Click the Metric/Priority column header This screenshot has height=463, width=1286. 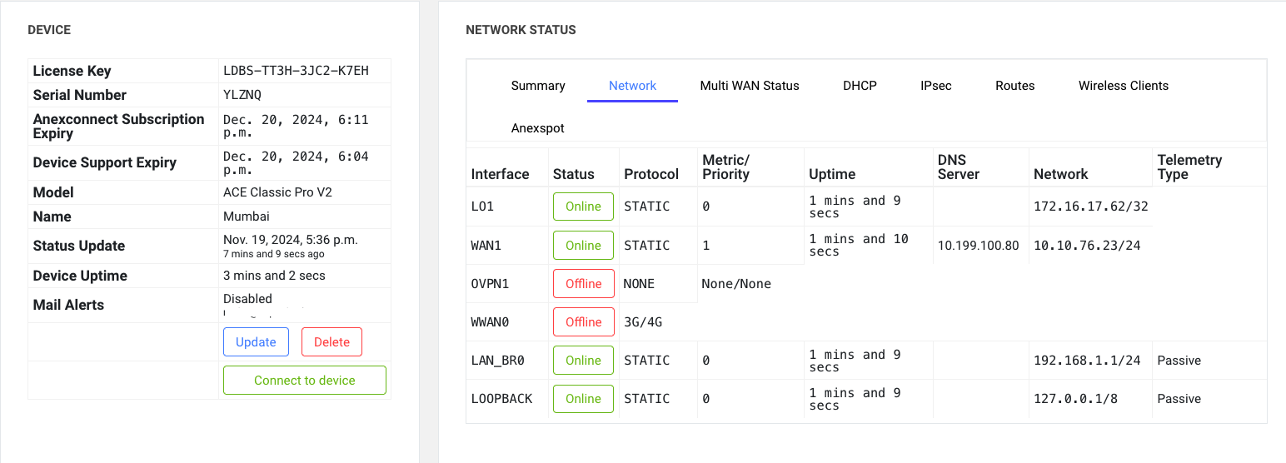click(726, 167)
